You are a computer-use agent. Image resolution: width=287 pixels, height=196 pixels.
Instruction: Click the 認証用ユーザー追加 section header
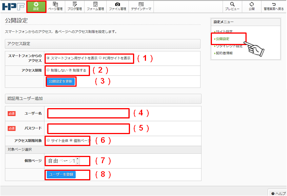point(103,99)
